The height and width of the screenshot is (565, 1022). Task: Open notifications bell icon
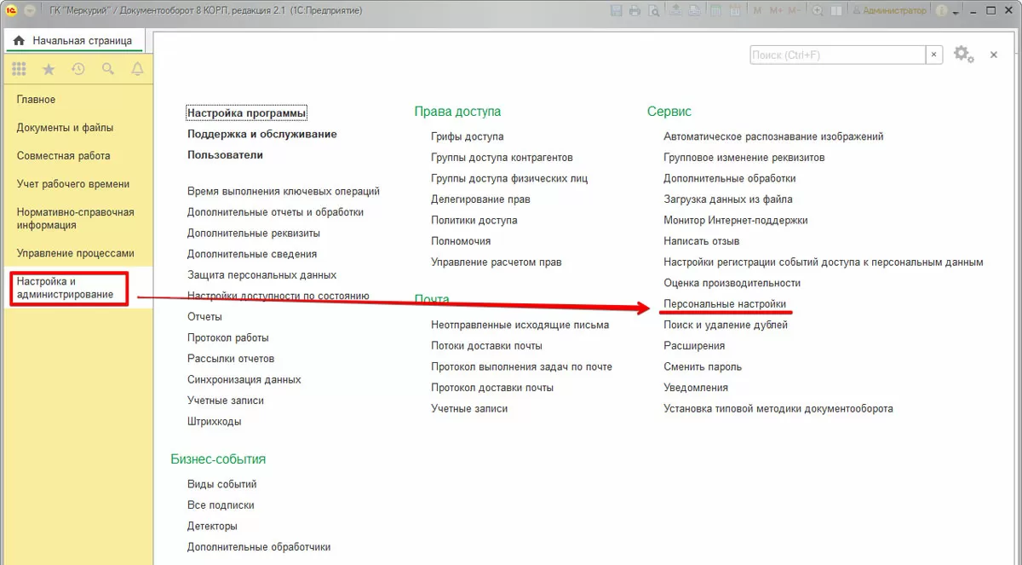137,69
